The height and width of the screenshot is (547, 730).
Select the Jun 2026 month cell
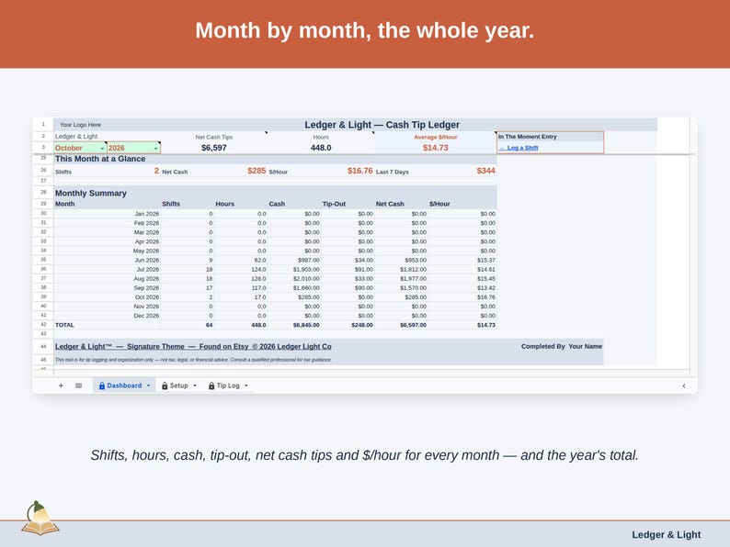point(107,261)
